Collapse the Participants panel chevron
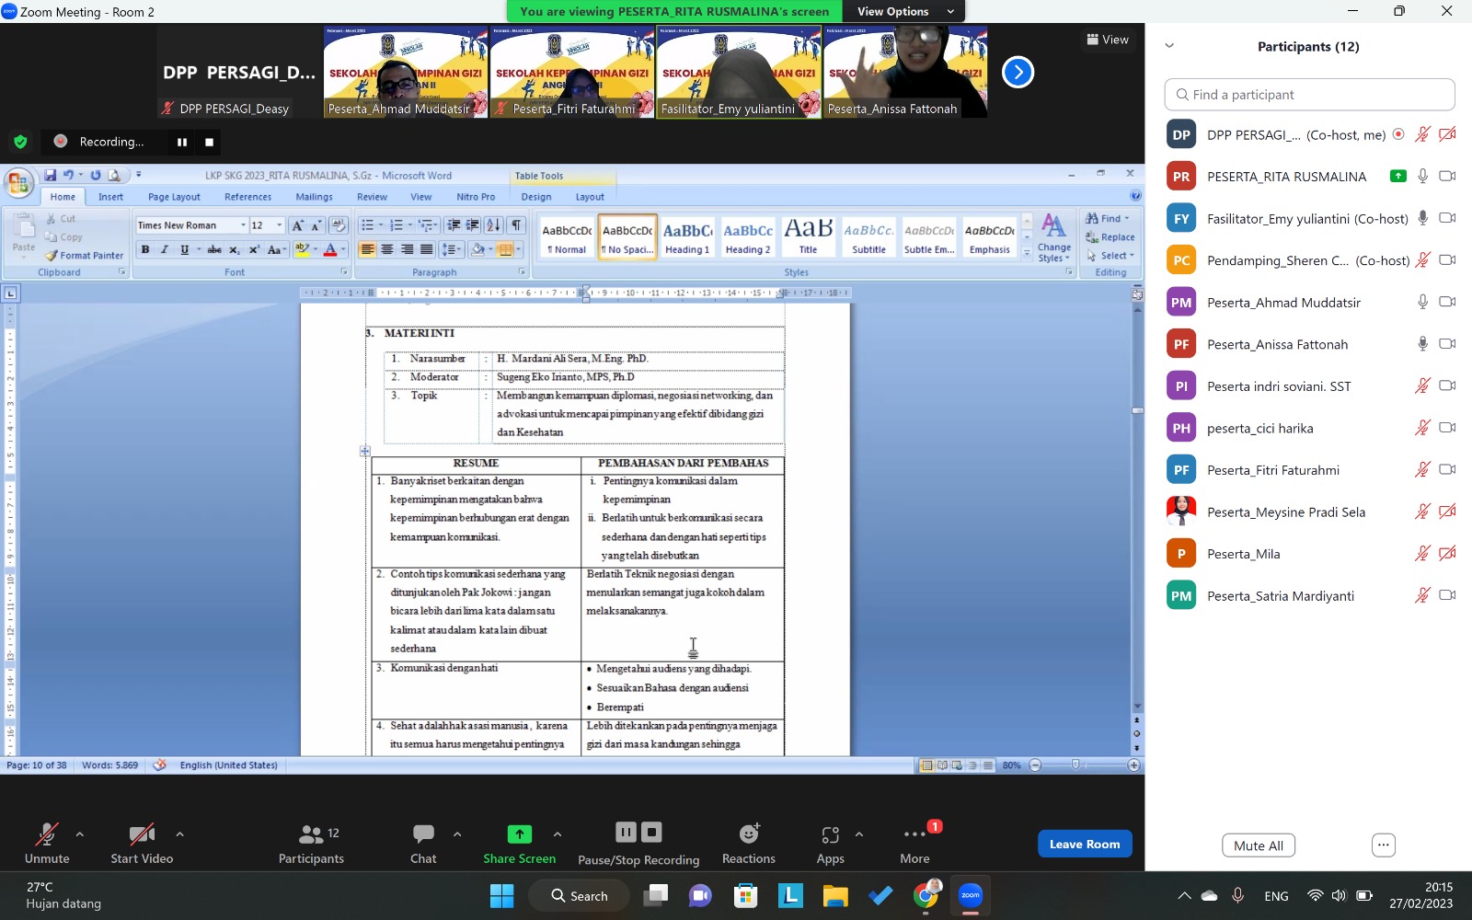The width and height of the screenshot is (1472, 920). tap(1169, 46)
